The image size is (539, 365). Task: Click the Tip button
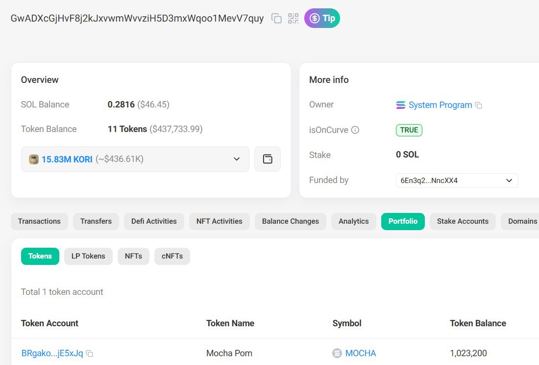[x=322, y=18]
